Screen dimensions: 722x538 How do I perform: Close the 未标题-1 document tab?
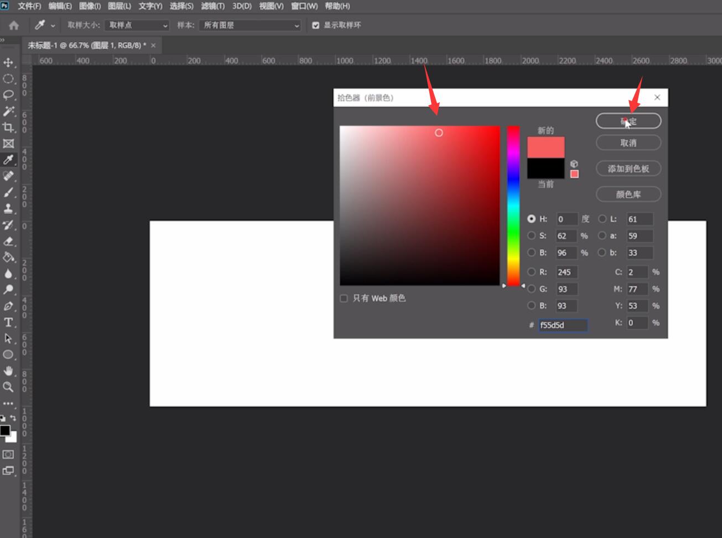[153, 45]
